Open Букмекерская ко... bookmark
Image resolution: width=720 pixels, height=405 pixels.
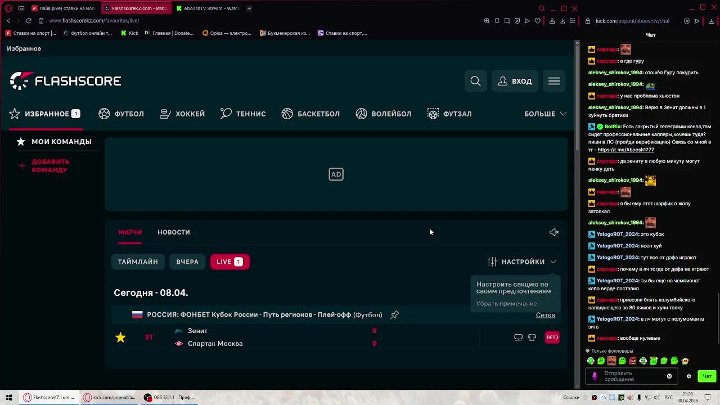click(285, 33)
